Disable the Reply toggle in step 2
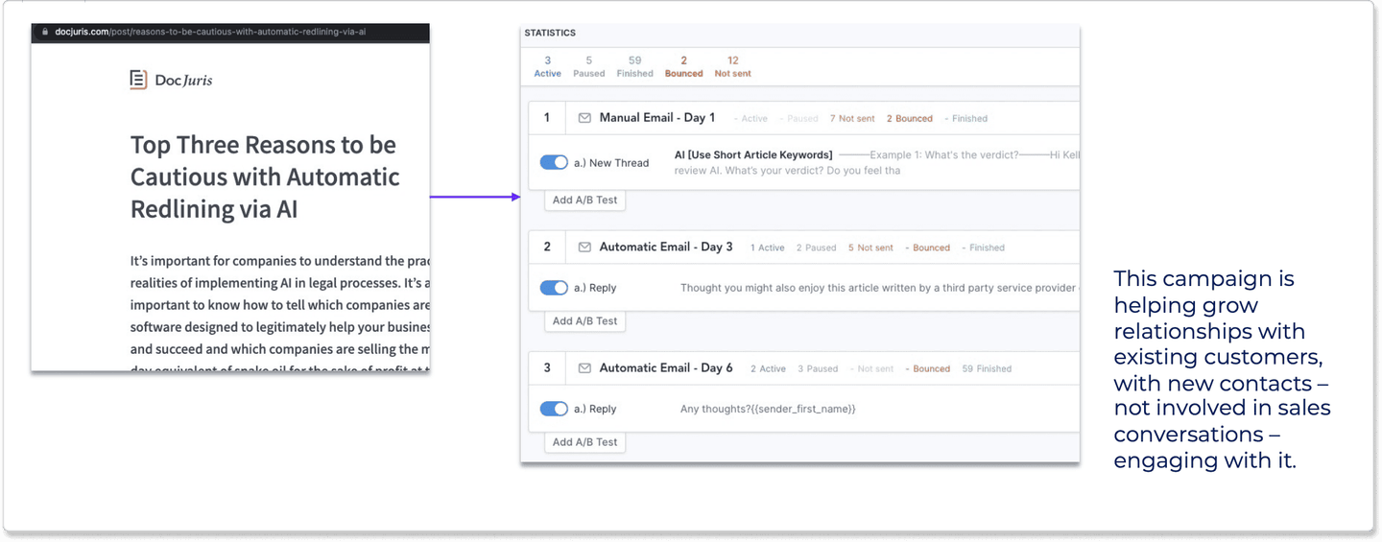 point(554,288)
